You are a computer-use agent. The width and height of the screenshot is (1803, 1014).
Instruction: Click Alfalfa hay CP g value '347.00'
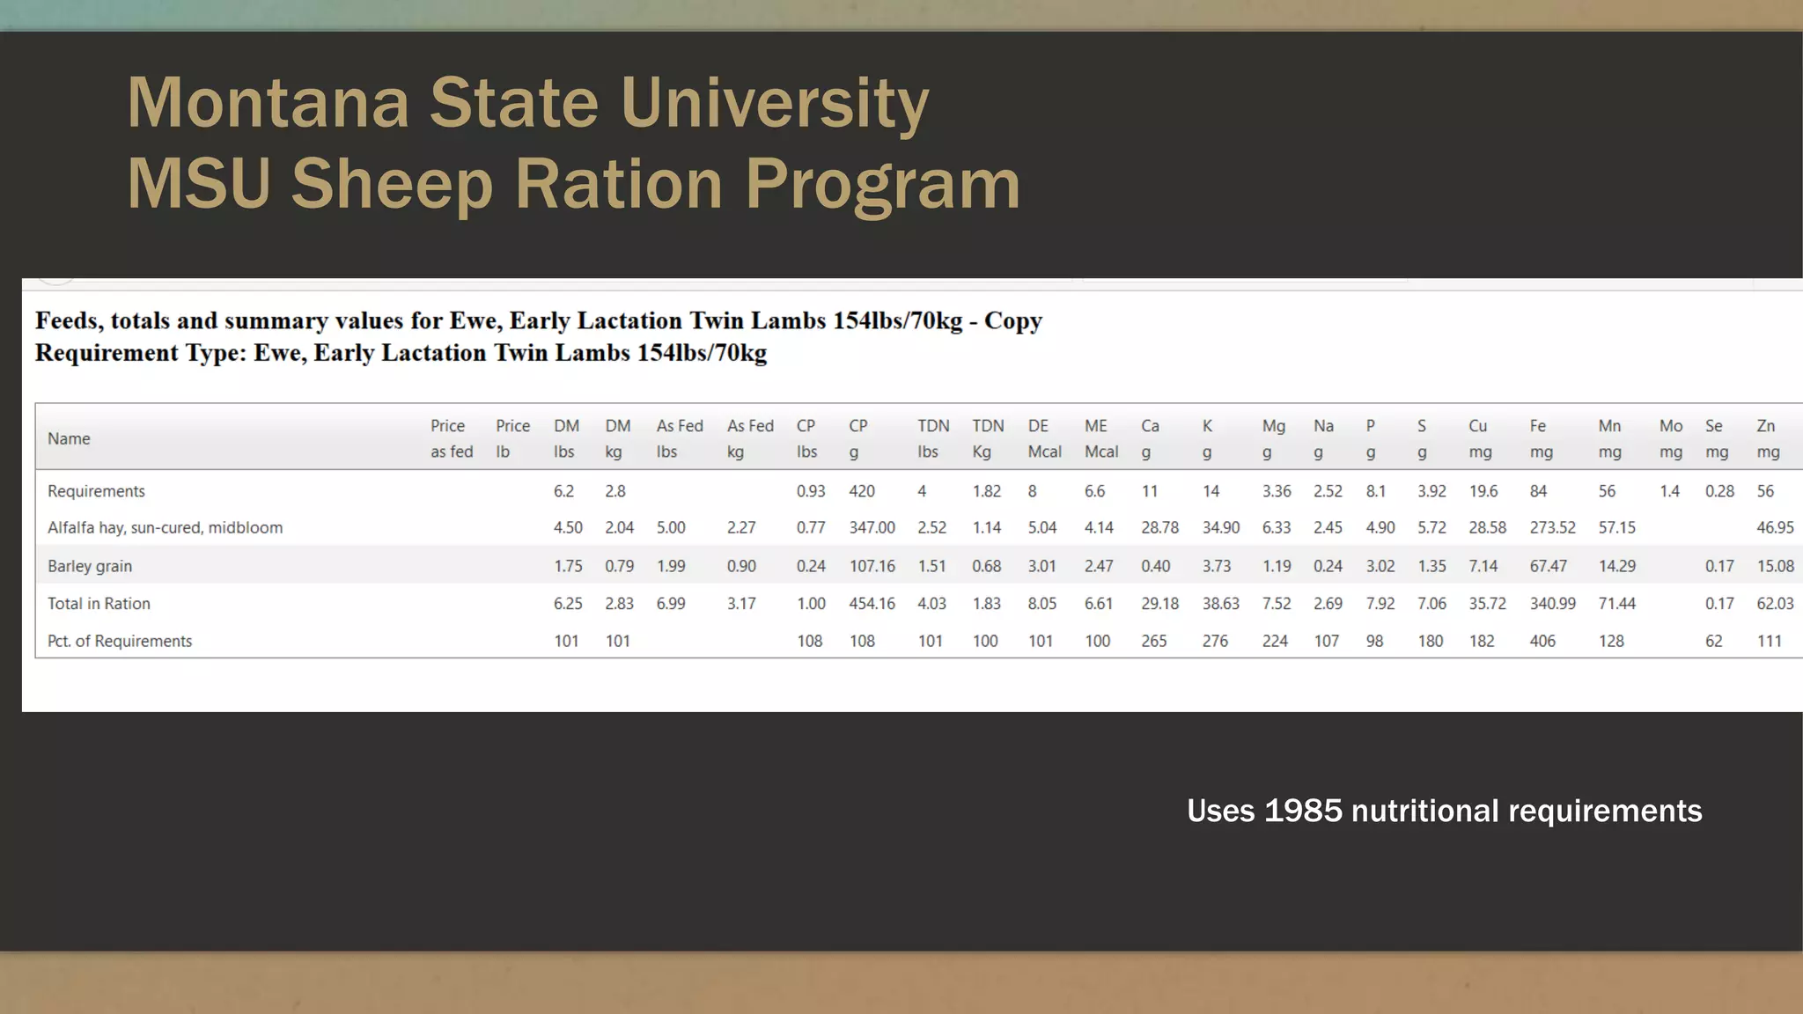click(x=872, y=528)
